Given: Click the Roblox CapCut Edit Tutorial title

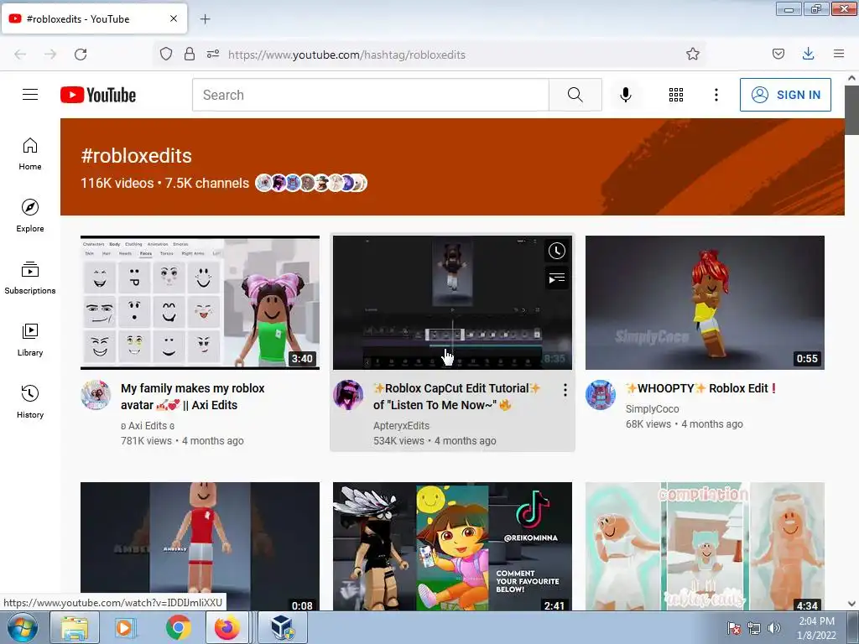Looking at the screenshot, I should pos(457,397).
